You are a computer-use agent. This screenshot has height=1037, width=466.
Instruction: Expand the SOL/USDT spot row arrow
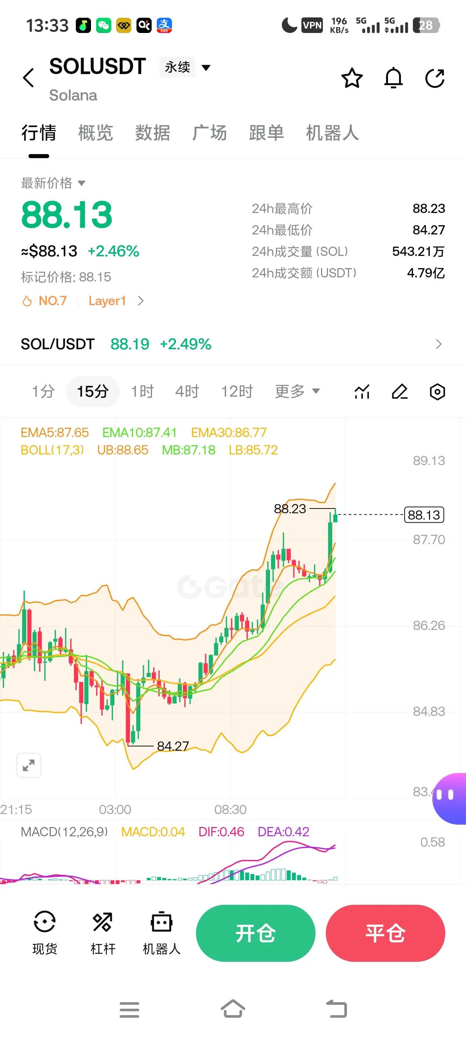(438, 344)
